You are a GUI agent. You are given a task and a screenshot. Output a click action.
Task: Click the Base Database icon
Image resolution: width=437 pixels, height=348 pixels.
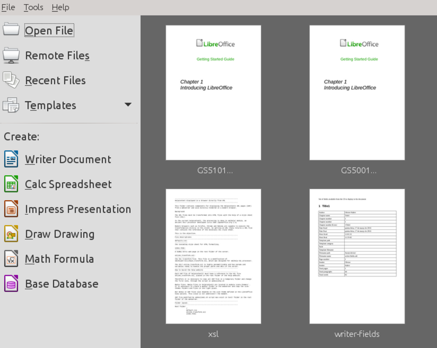(x=11, y=284)
